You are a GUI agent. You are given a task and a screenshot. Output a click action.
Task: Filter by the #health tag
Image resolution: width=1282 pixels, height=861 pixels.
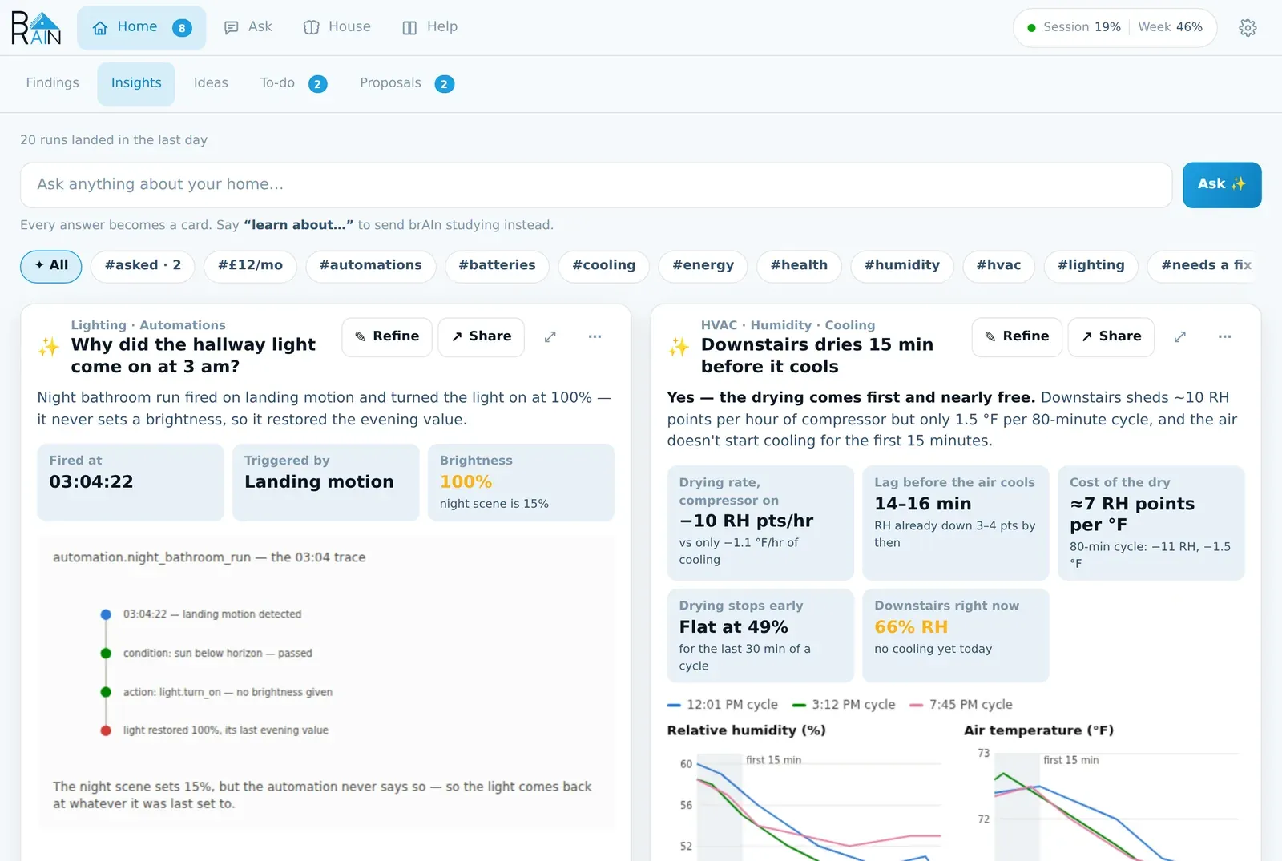click(x=799, y=266)
